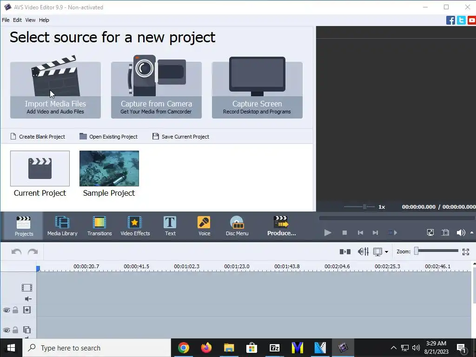Click the taskbar search box
The width and height of the screenshot is (476, 357).
pos(97,348)
